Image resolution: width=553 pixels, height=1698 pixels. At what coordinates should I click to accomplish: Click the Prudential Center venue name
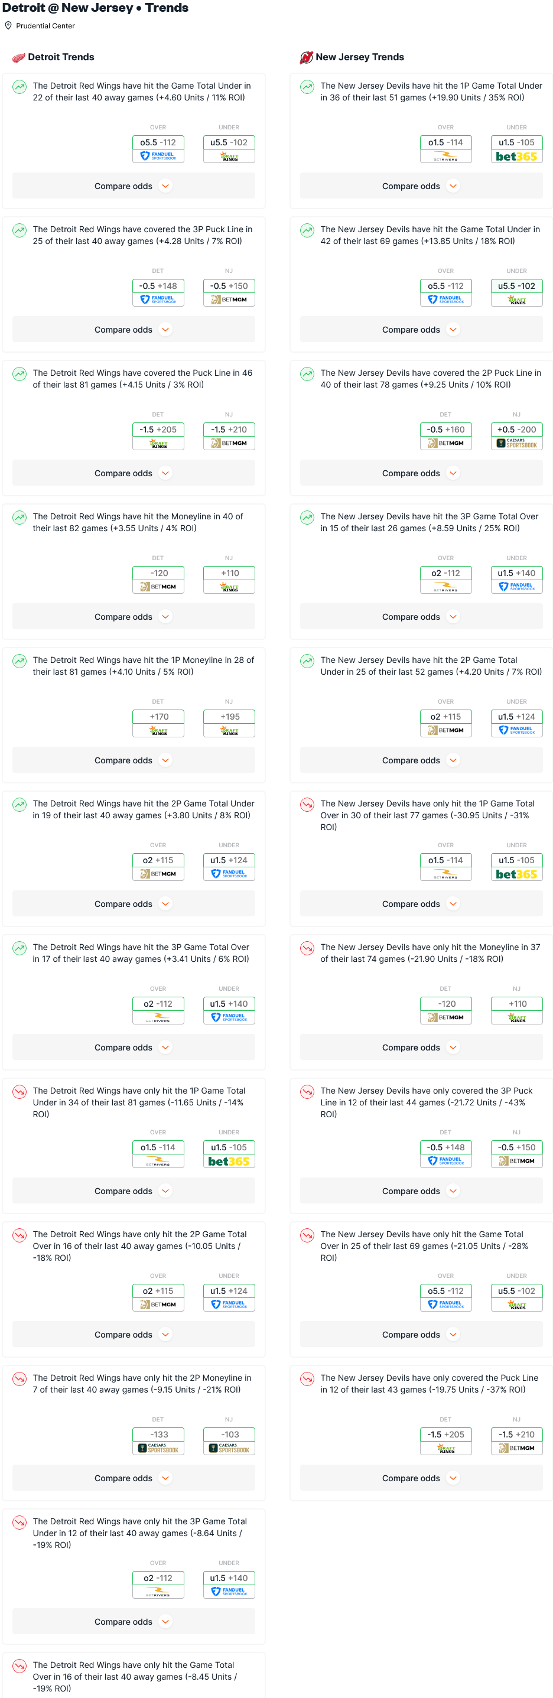45,26
